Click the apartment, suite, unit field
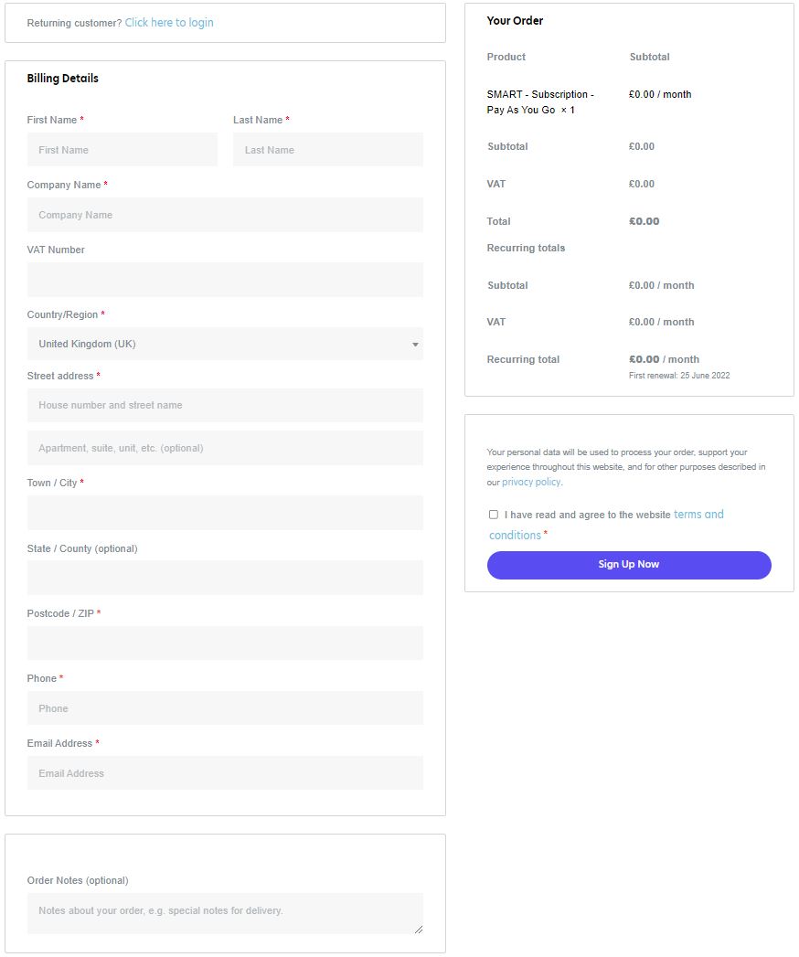Screen dimensions: 799x957 point(225,448)
